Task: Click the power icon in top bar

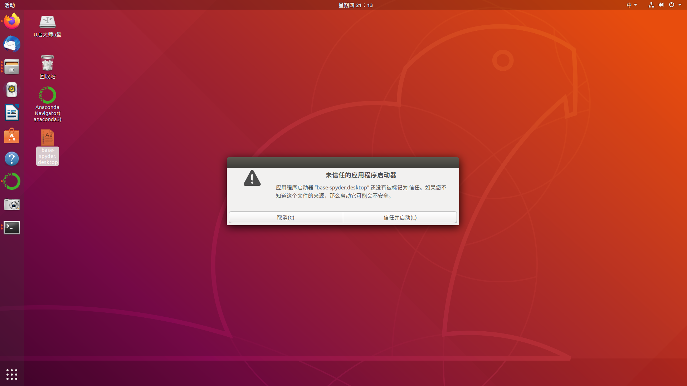Action: pos(672,5)
